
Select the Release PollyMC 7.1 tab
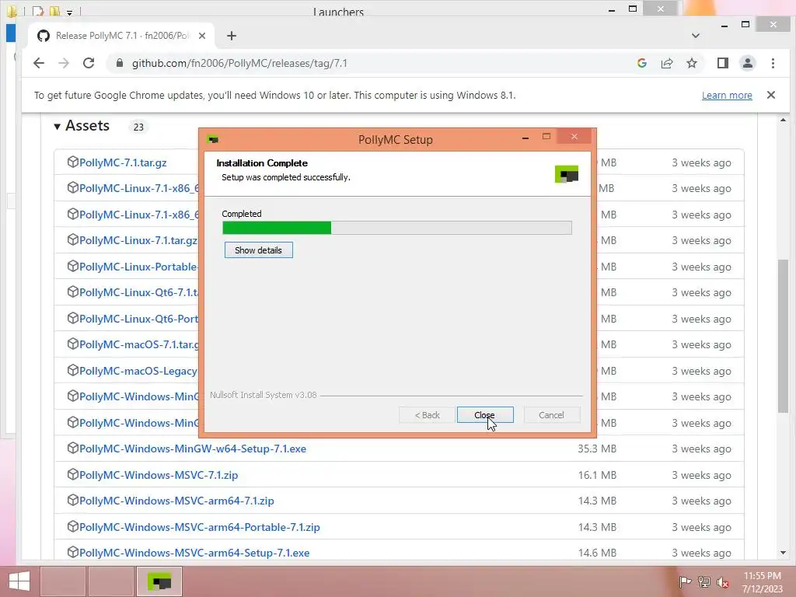coord(122,36)
